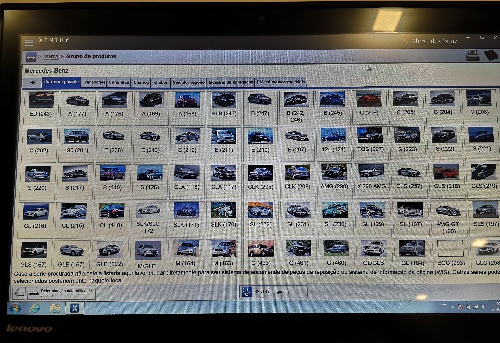Switch to the FIN tab
Viewport: 500px width, 343px height.
tap(32, 82)
